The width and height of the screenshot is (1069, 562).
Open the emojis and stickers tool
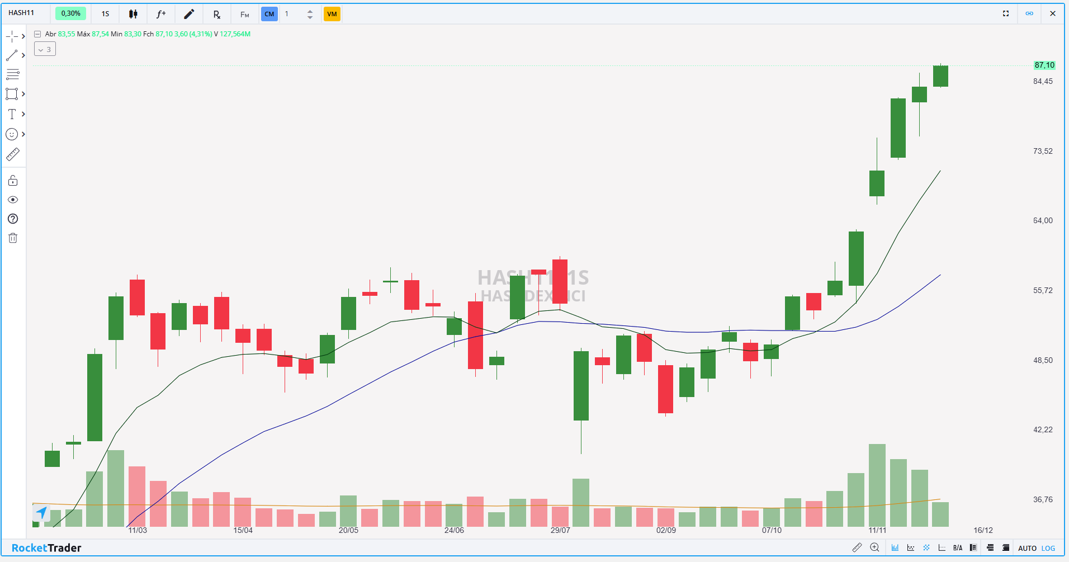[12, 134]
